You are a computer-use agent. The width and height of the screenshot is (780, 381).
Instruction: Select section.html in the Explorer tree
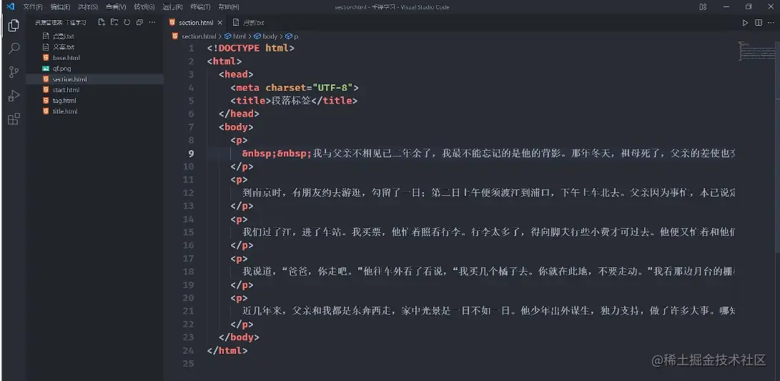69,79
